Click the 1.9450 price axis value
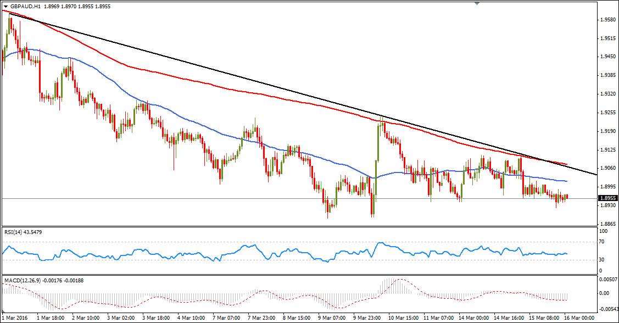 point(608,57)
